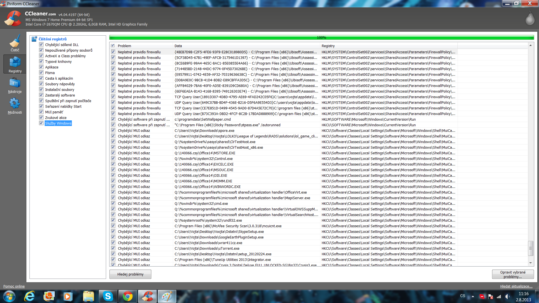
Task: Open the Možnosti options section
Action: point(15,106)
